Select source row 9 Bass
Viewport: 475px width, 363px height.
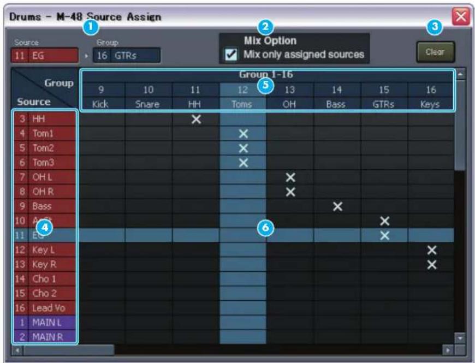pos(45,206)
